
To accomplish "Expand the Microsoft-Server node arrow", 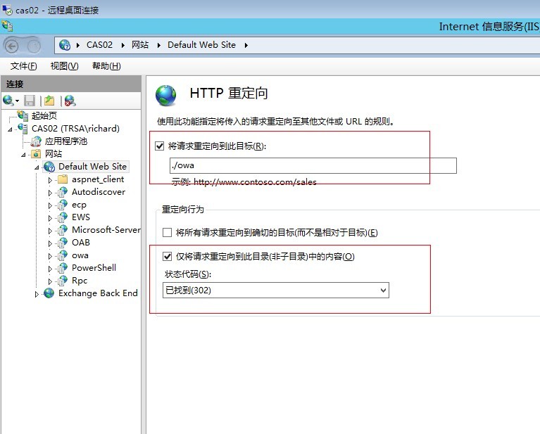I will [50, 231].
